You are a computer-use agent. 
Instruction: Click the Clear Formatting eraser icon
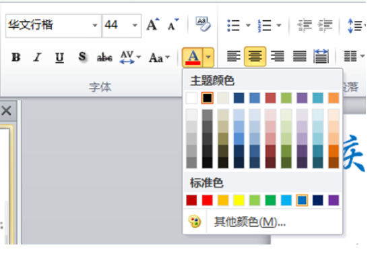click(203, 24)
